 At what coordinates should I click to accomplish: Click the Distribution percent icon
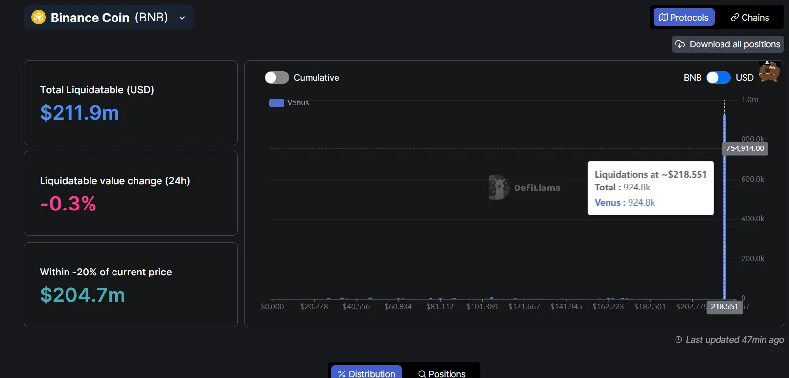(342, 374)
